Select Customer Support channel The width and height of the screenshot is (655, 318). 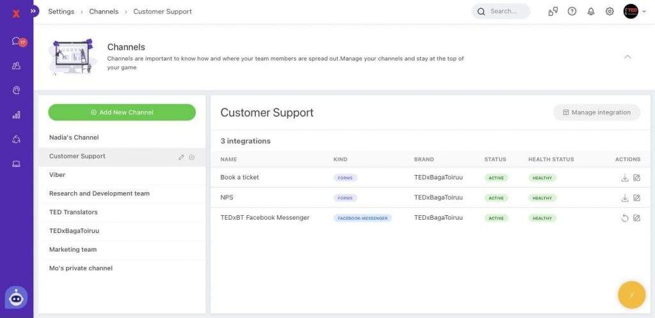[x=122, y=156]
